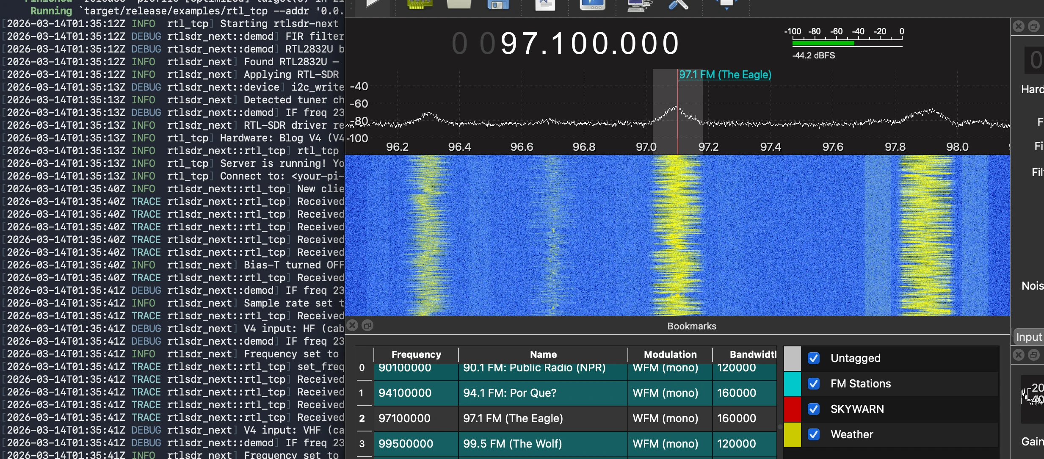Uncheck the Untagged bookmark filter

pyautogui.click(x=814, y=358)
